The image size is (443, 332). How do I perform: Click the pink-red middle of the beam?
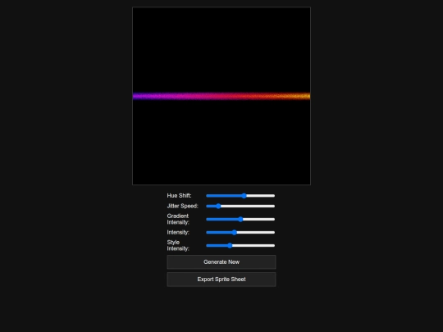221,96
